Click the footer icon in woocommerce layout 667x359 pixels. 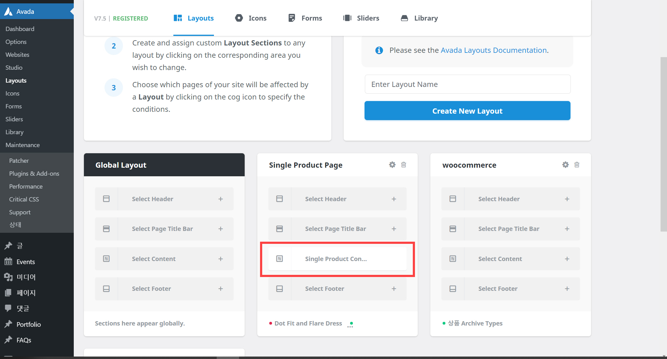pyautogui.click(x=453, y=289)
